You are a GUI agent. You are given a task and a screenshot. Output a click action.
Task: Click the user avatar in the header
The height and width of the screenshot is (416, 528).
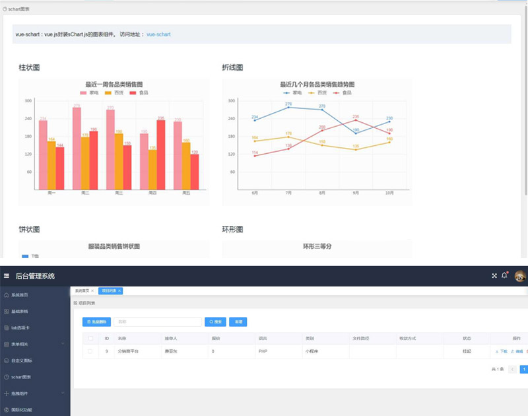coord(520,275)
